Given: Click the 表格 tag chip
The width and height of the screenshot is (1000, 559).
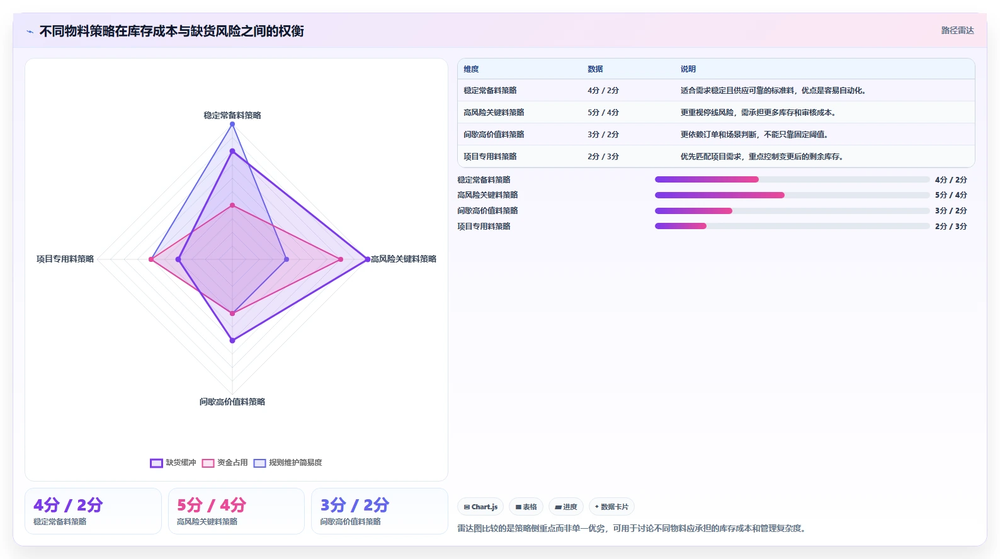Looking at the screenshot, I should click(526, 507).
